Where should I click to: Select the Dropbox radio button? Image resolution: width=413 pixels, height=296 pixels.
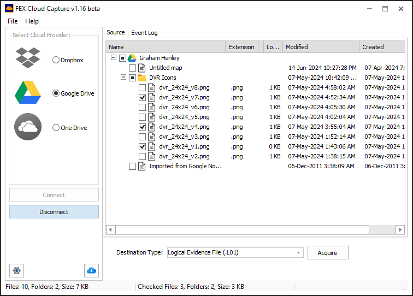[x=56, y=60]
